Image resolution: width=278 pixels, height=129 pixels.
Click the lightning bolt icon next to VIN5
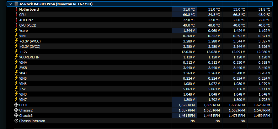coord(16,78)
